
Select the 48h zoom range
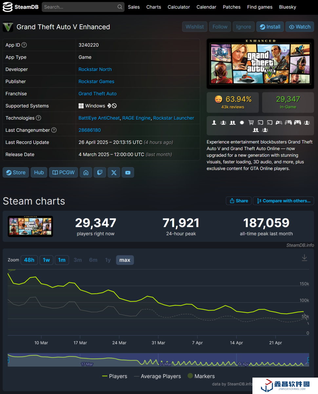[29, 260]
